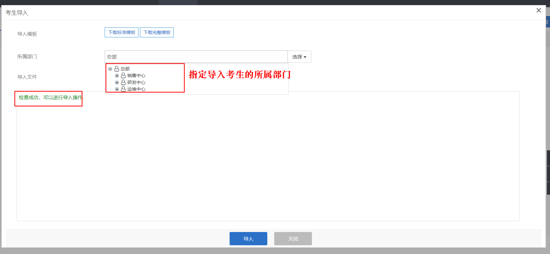Select 运维中心 department in the tree
Viewport: 550px width, 254px height.
click(136, 89)
